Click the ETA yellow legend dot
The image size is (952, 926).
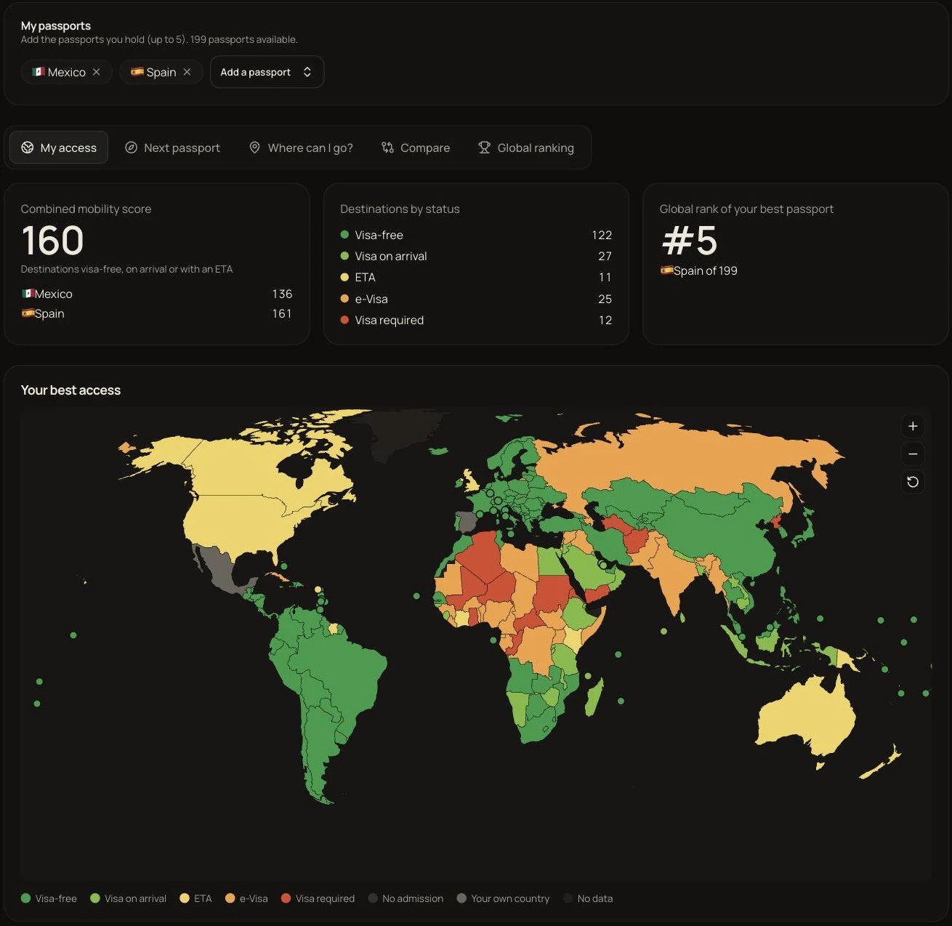click(x=185, y=898)
